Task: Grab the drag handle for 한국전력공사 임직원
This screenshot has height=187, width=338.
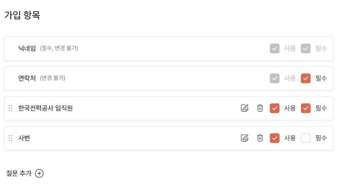Action: [x=10, y=108]
